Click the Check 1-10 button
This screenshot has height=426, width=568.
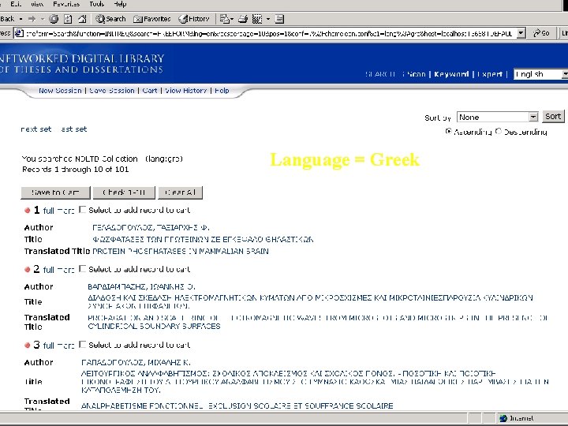124,192
